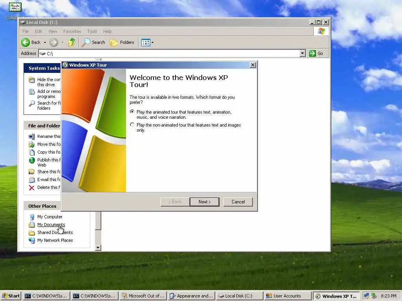The image size is (402, 301).
Task: Switch to Microsoft Out of... taskbar item
Action: point(143,296)
